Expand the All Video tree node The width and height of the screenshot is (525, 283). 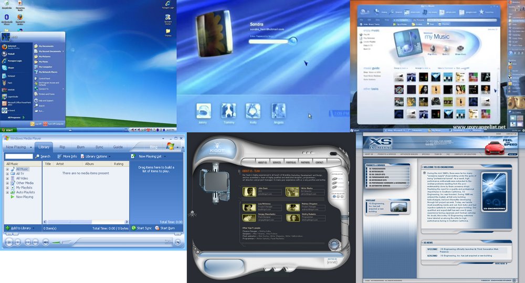tap(7, 179)
